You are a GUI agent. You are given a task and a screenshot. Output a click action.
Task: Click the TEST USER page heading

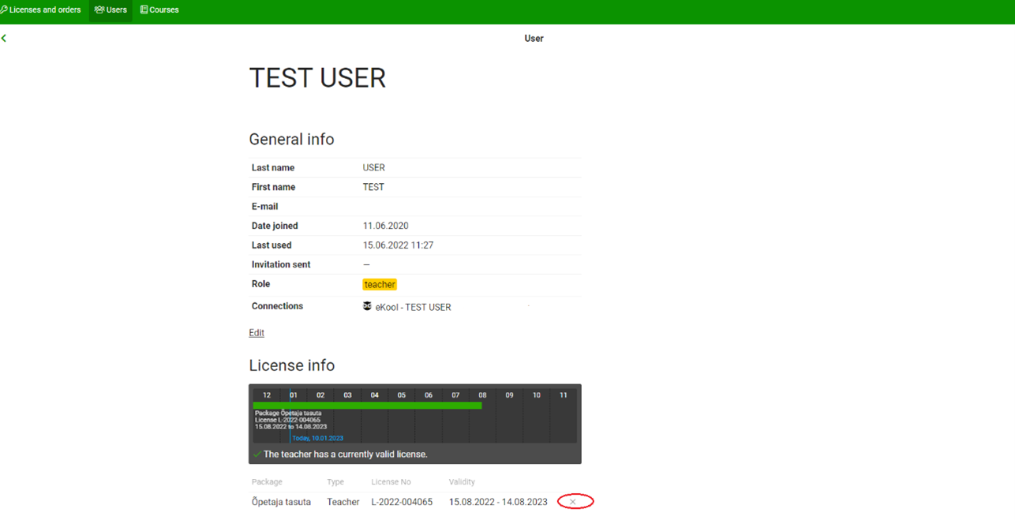pos(317,78)
